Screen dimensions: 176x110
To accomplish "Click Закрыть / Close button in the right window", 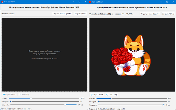I will (x=168, y=14).
